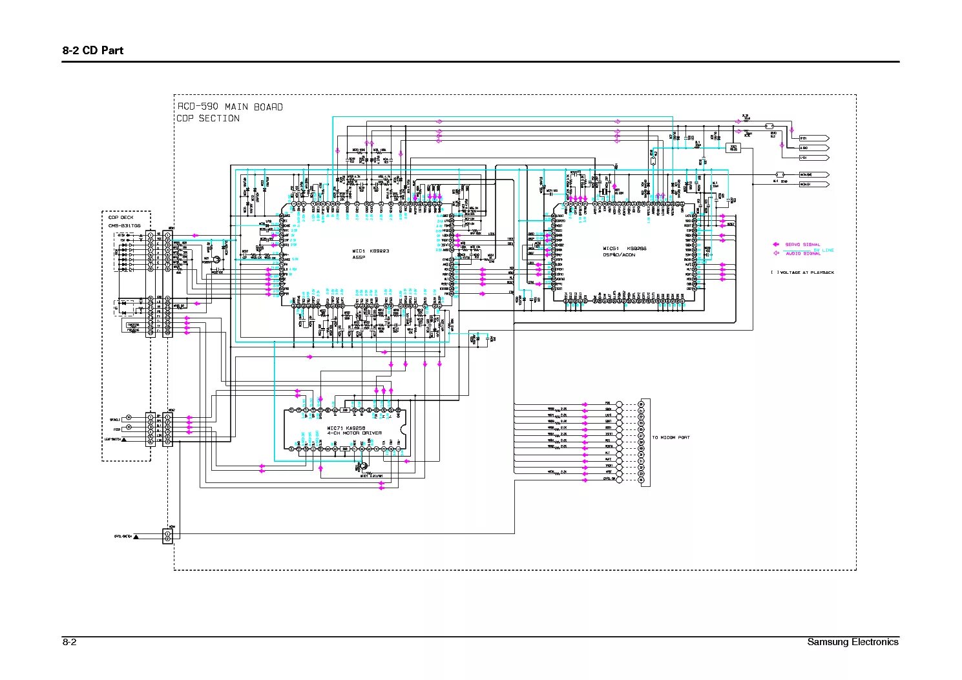This screenshot has height=680, width=962.
Task: Click the 'MIC1 KB9223' chip label
Action: pyautogui.click(x=371, y=251)
